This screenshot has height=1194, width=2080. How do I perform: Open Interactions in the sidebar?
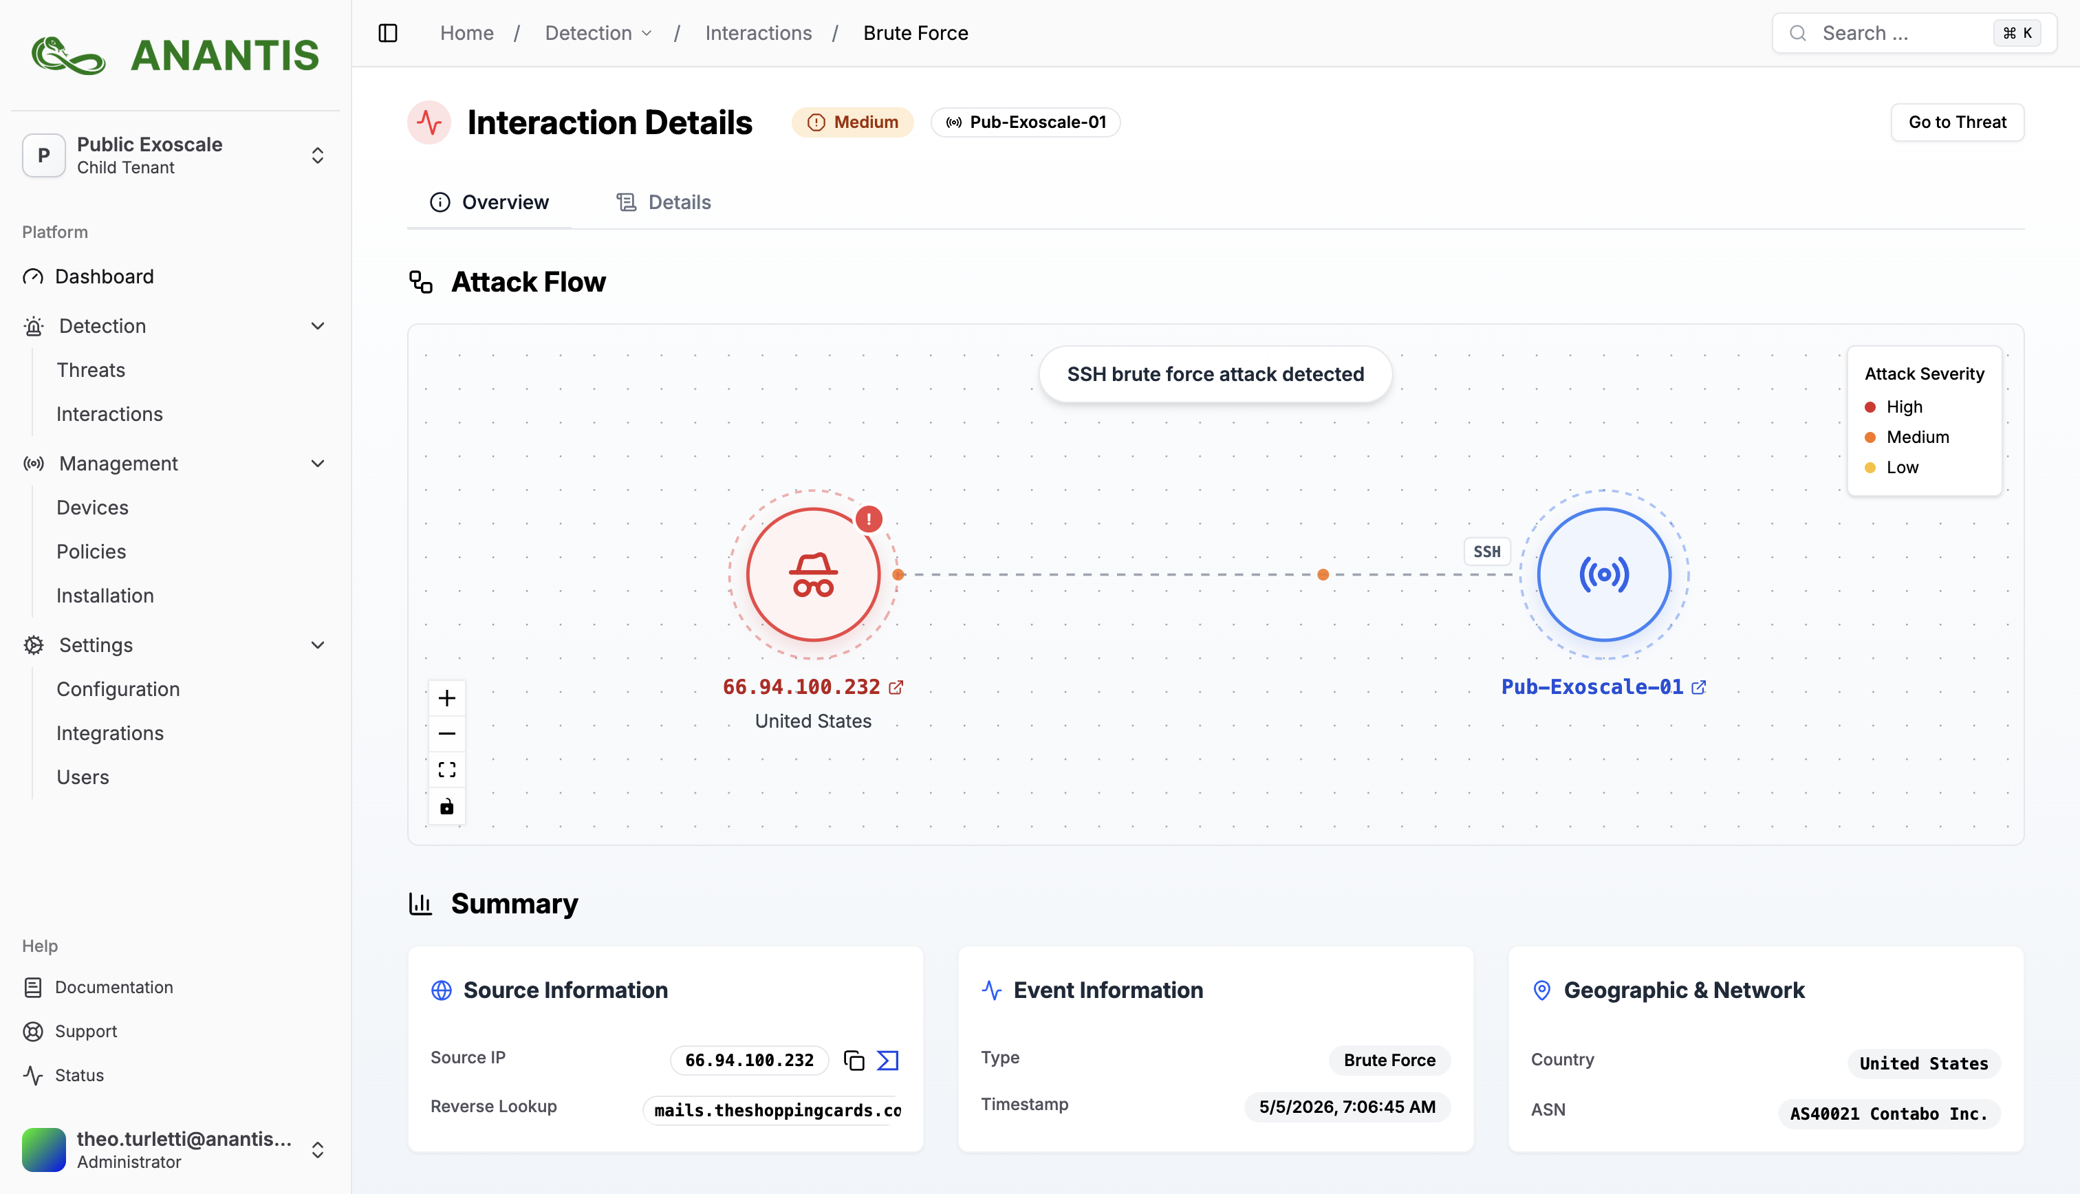(x=110, y=414)
